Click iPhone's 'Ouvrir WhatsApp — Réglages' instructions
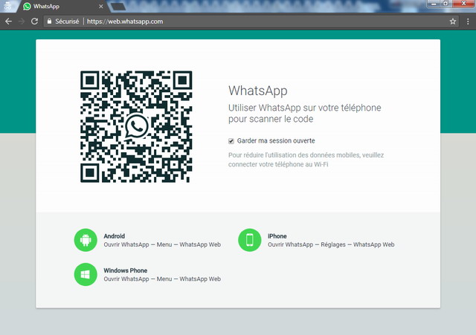This screenshot has height=335, width=476. point(331,244)
